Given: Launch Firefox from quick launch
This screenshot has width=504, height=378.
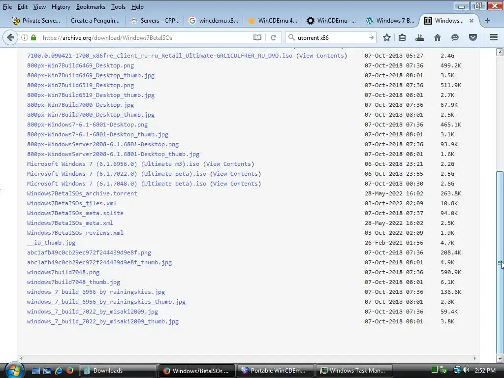Looking at the screenshot, I should tap(70, 371).
